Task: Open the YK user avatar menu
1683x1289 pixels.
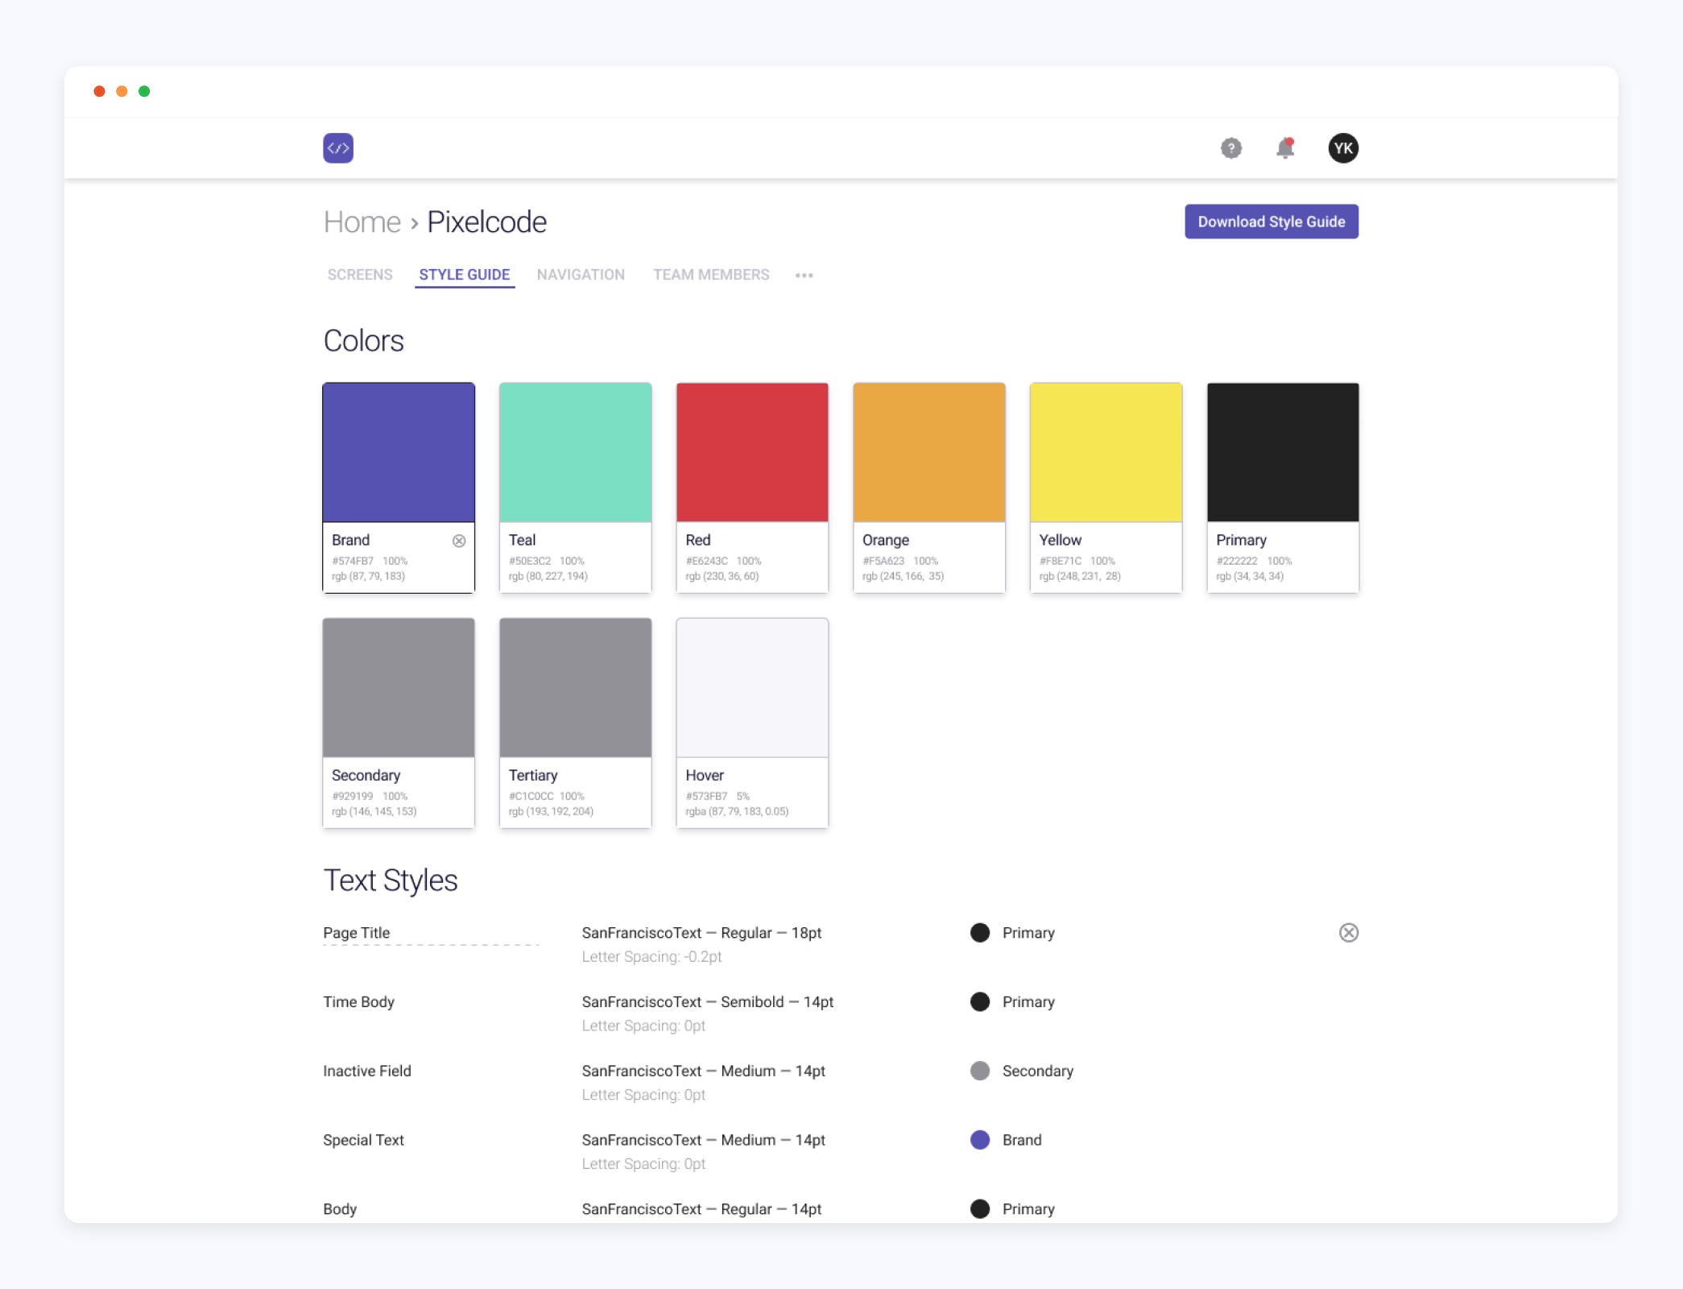Action: pos(1342,148)
